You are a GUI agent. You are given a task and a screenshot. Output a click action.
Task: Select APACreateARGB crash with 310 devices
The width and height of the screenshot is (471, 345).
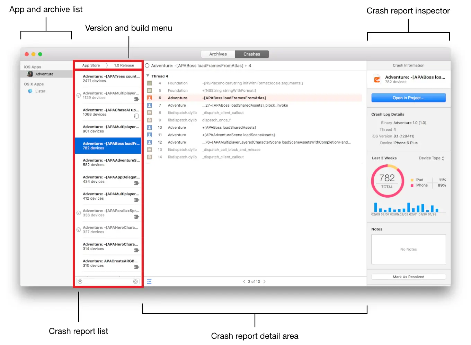108,263
